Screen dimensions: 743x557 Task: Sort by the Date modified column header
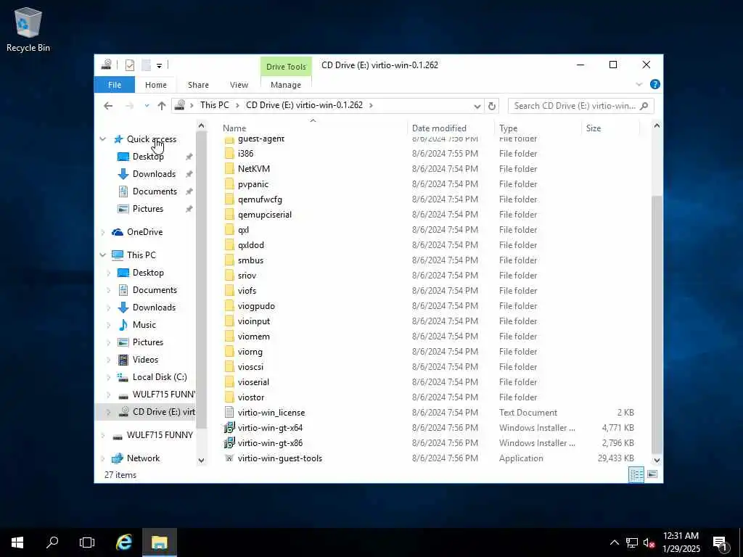tap(451, 128)
